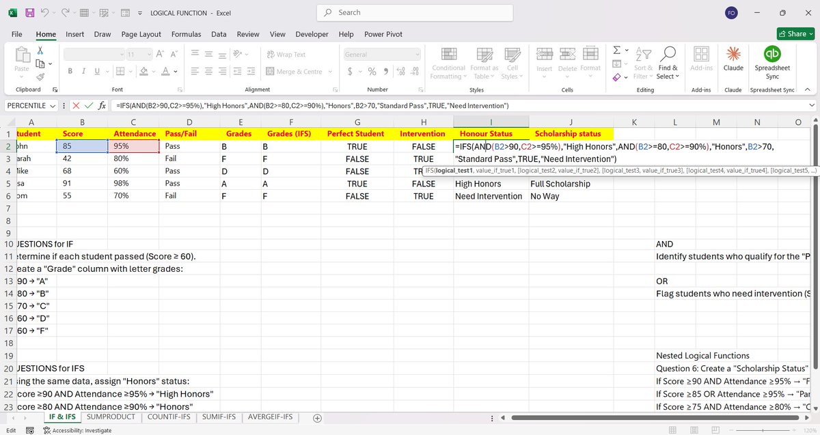This screenshot has width=820, height=435.
Task: Click the Cut scissors icon
Action: 40,51
